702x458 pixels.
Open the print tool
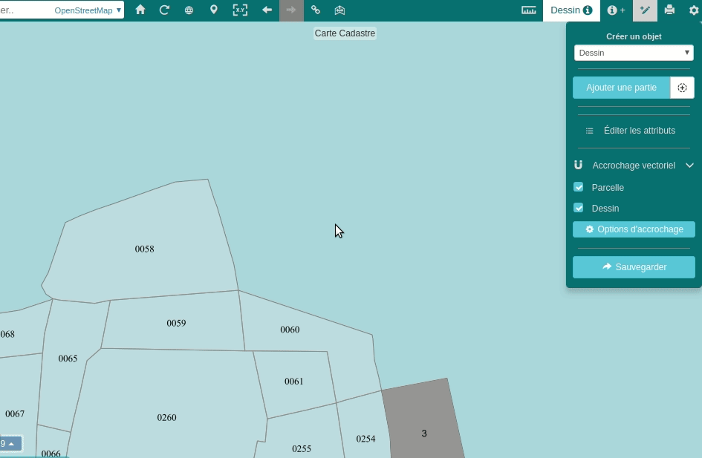(669, 10)
